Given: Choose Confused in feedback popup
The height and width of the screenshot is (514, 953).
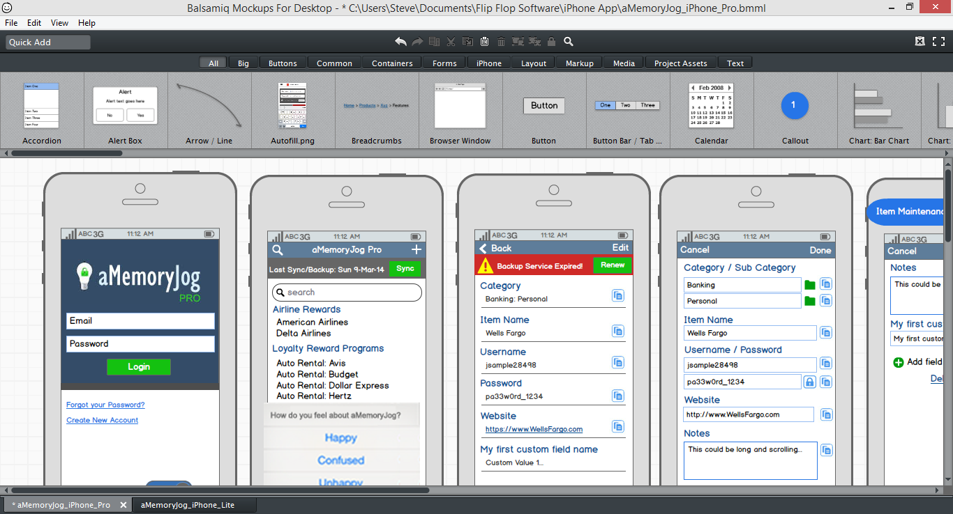Looking at the screenshot, I should click(x=341, y=460).
